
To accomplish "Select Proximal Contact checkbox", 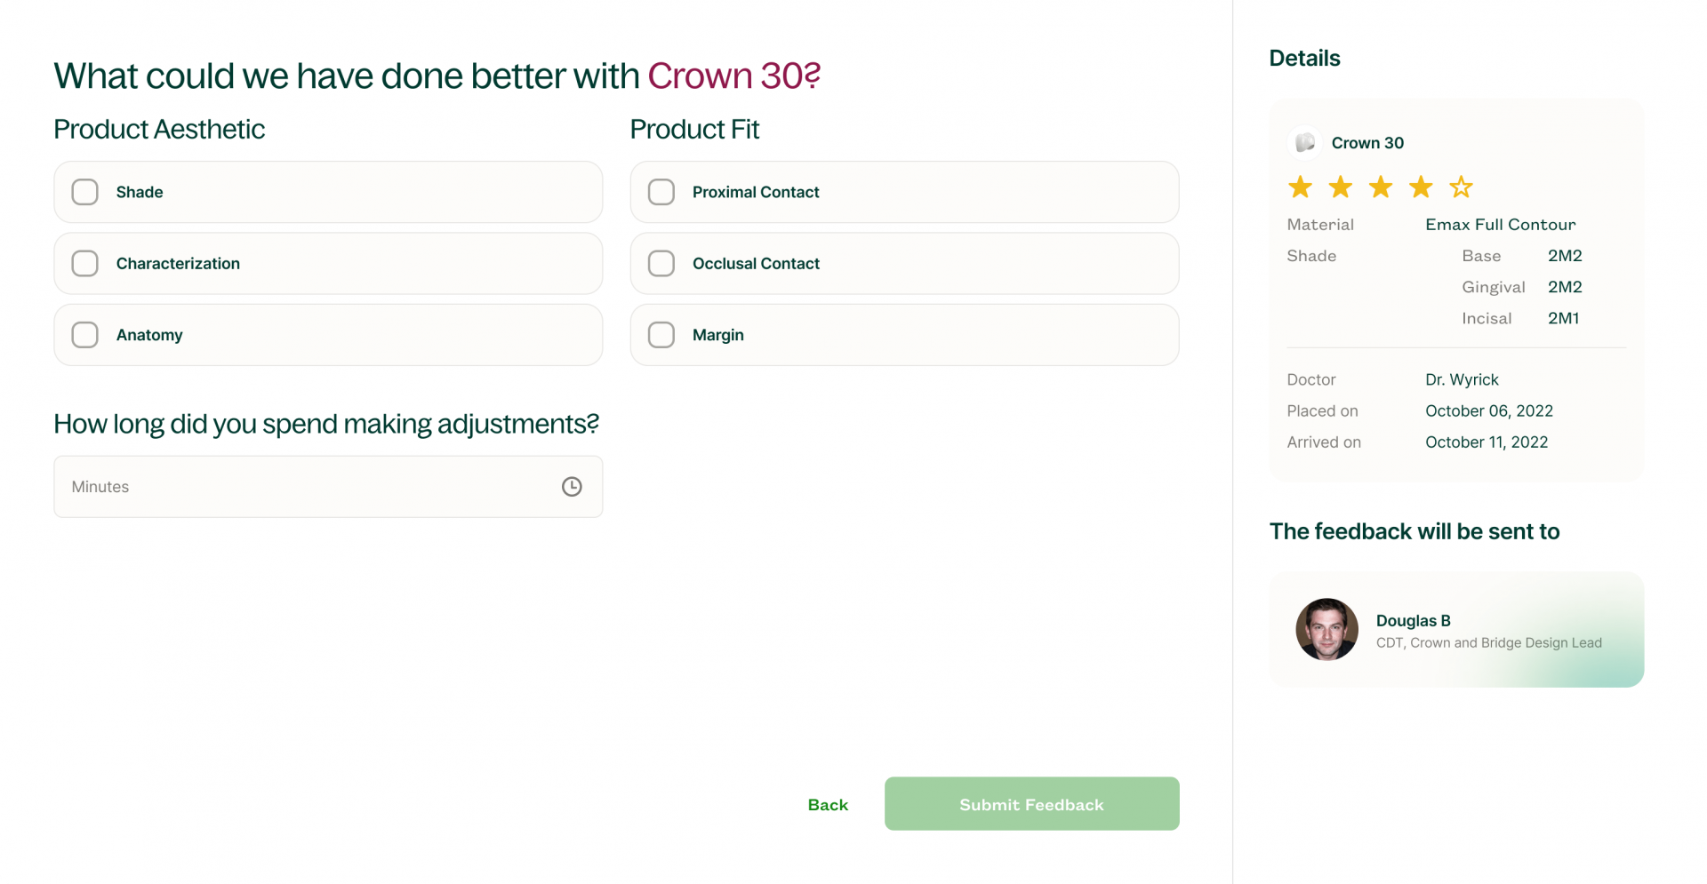I will click(661, 192).
